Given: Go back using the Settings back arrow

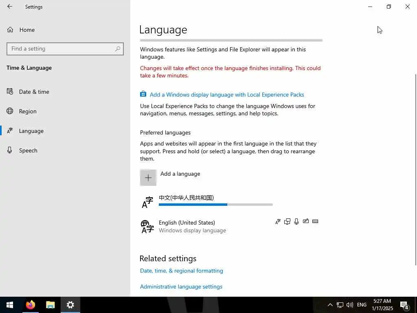Looking at the screenshot, I should [10, 7].
